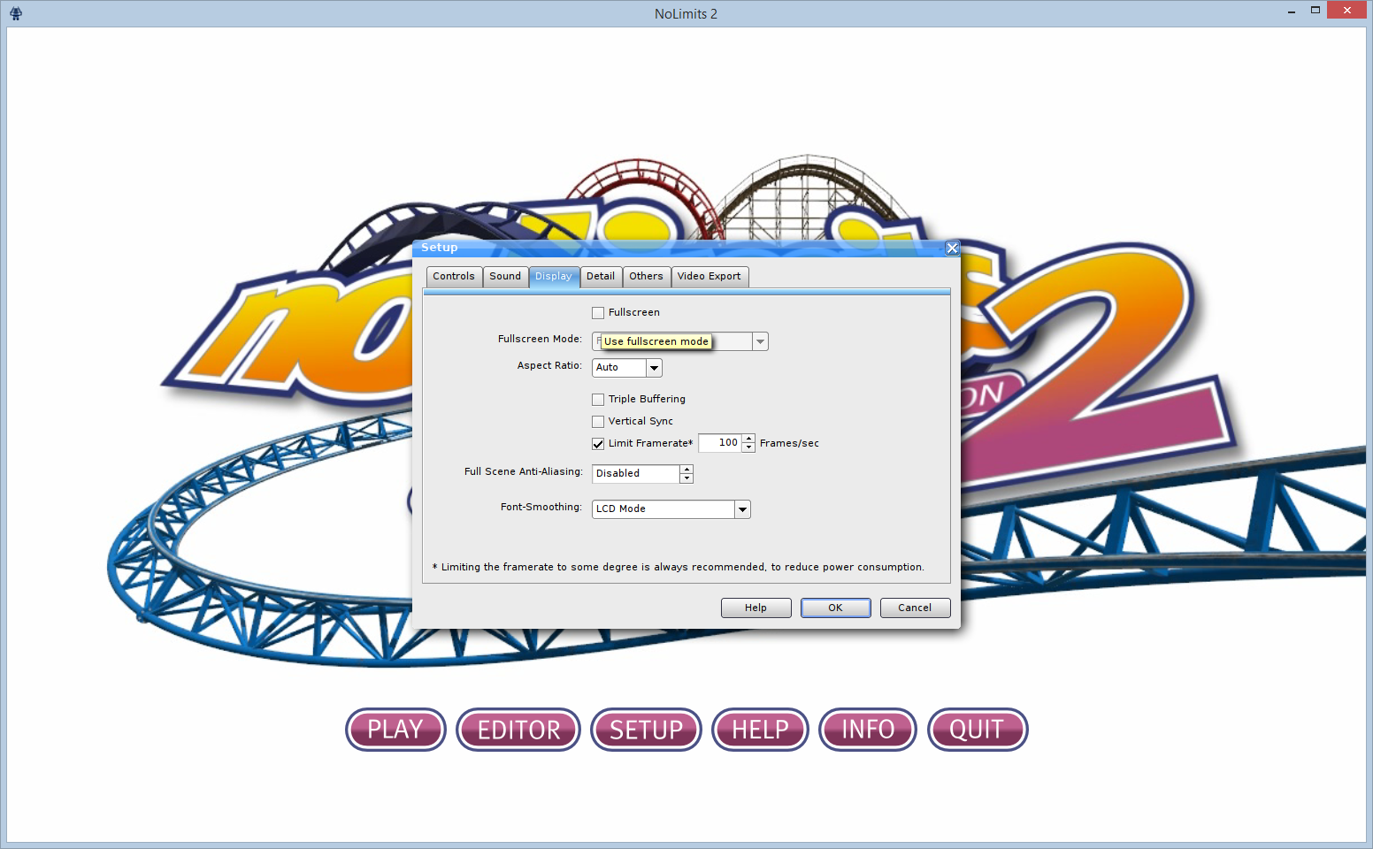Open the Video Export tab

pyautogui.click(x=710, y=277)
